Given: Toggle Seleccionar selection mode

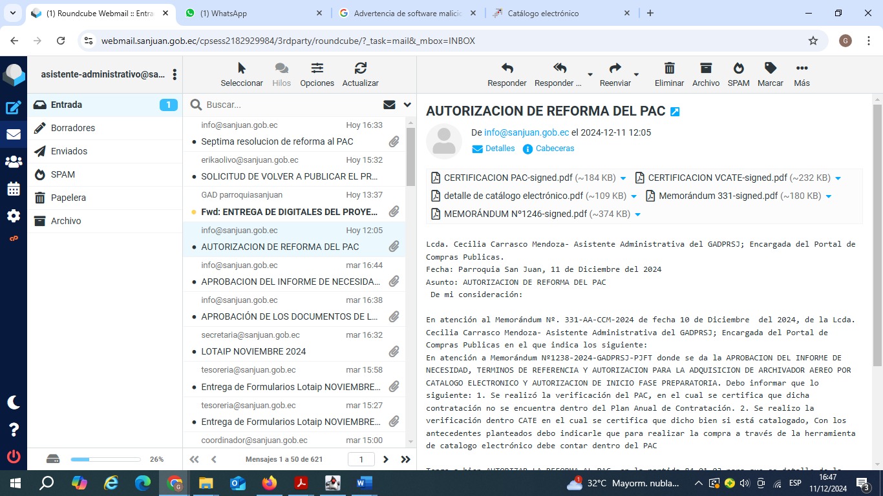Looking at the screenshot, I should click(242, 68).
